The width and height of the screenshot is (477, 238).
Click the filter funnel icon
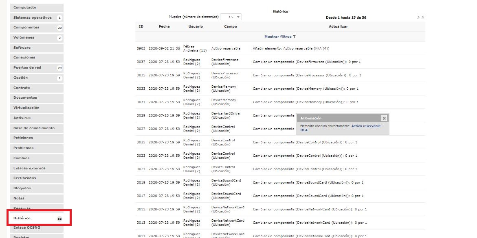tap(295, 37)
